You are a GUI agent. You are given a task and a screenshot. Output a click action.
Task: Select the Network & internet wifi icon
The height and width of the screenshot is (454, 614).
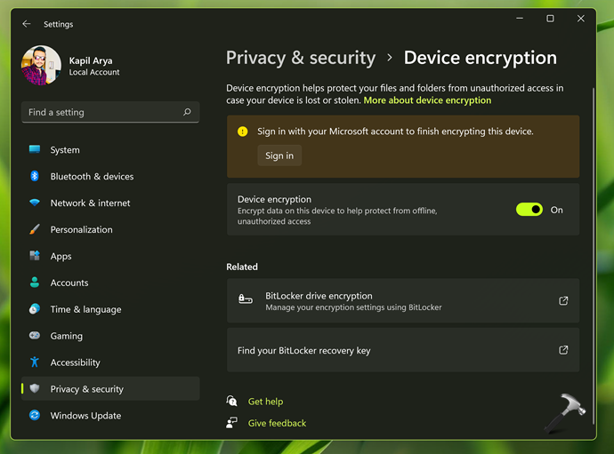(x=35, y=203)
